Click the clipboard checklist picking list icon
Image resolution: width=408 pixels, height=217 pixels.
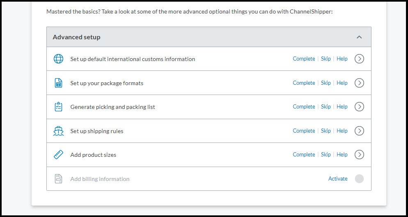[59, 107]
